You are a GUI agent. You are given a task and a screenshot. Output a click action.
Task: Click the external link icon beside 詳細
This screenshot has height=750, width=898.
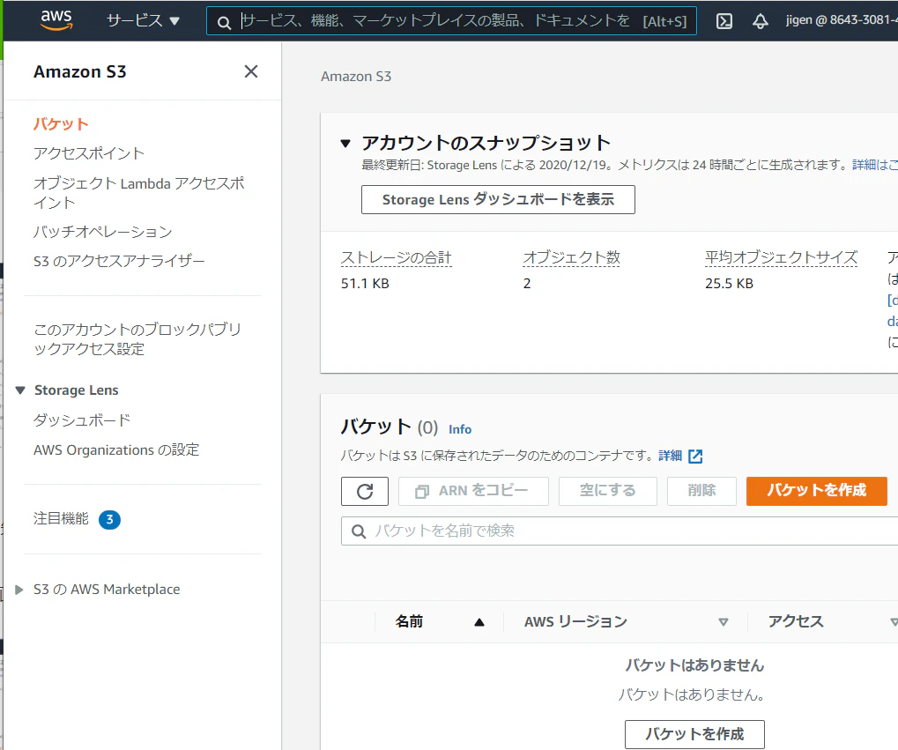(x=695, y=456)
